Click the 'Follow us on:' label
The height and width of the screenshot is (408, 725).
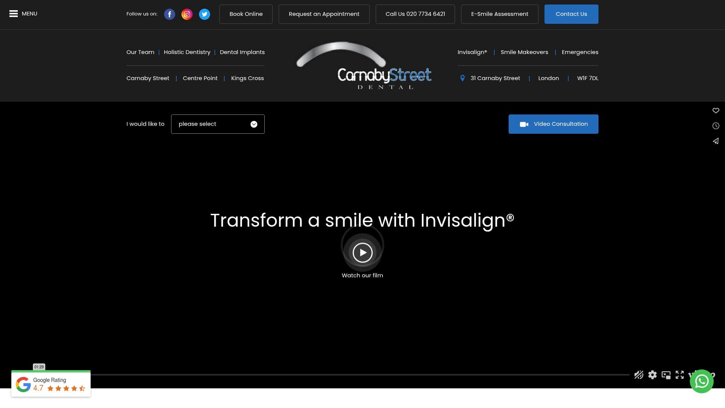142,14
